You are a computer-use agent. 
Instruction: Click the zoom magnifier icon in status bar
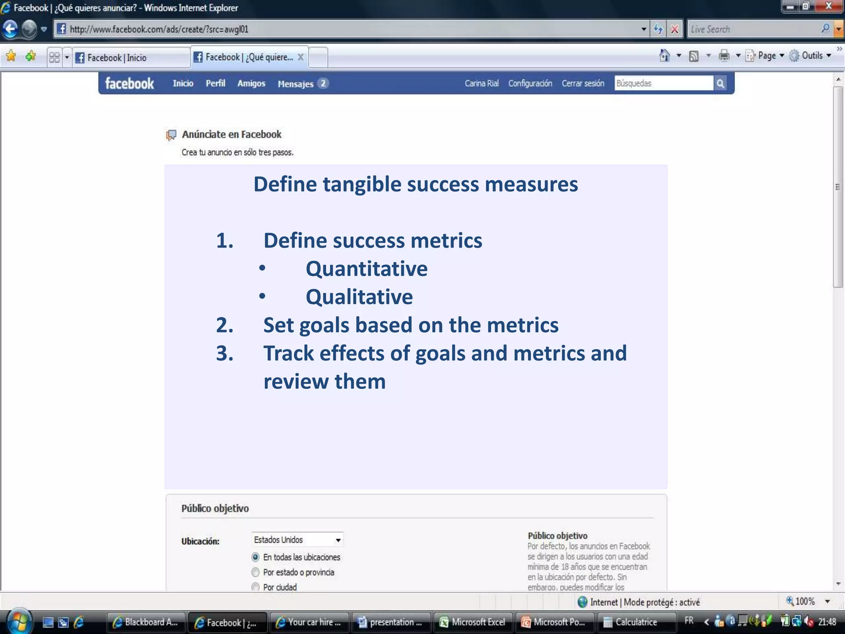click(x=790, y=601)
